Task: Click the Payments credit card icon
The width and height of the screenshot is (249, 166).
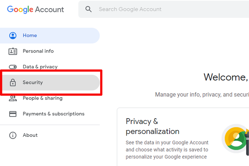Action: [x=13, y=114]
